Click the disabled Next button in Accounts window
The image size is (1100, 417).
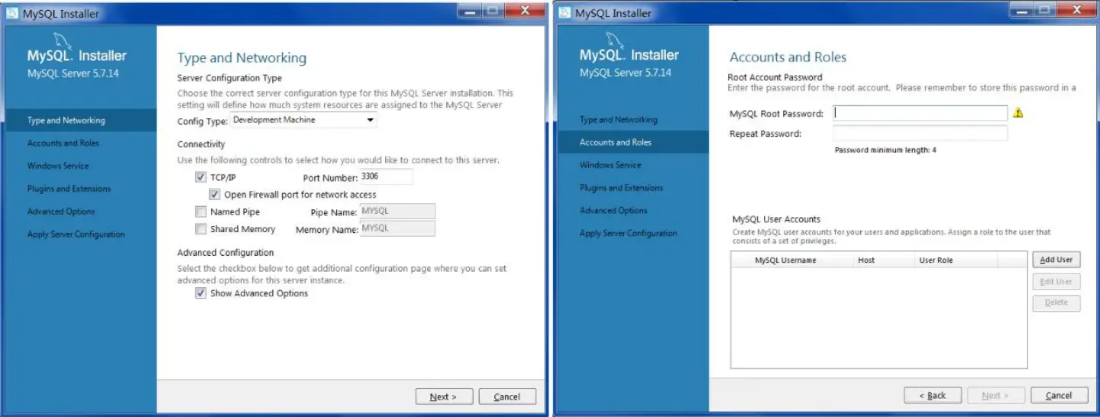(996, 395)
